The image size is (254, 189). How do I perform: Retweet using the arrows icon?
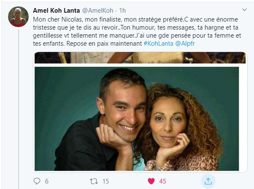94,181
